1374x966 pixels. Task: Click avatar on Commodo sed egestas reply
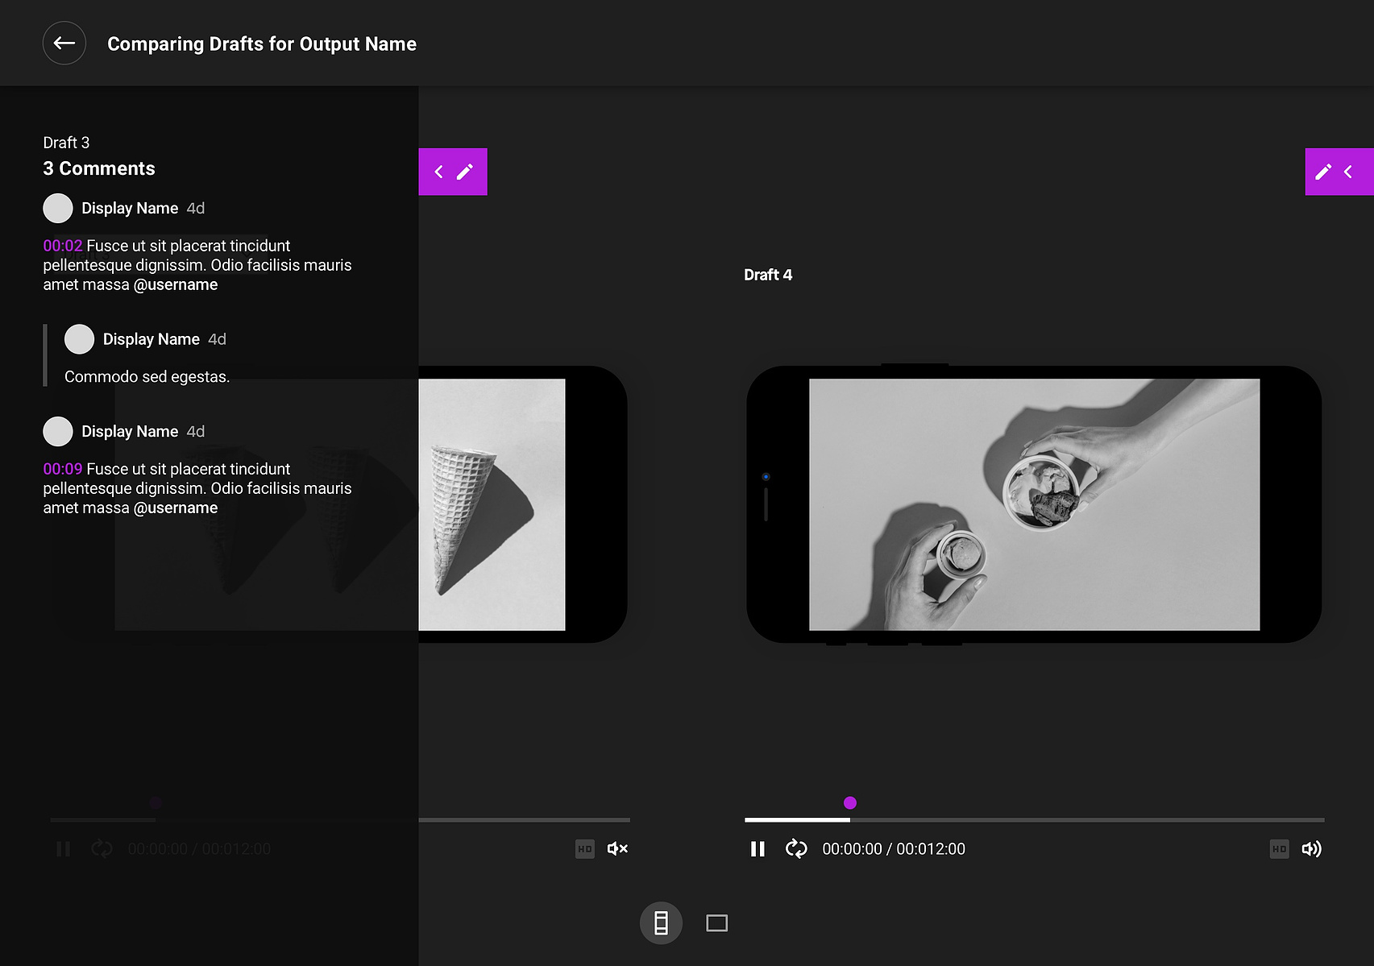pos(79,339)
